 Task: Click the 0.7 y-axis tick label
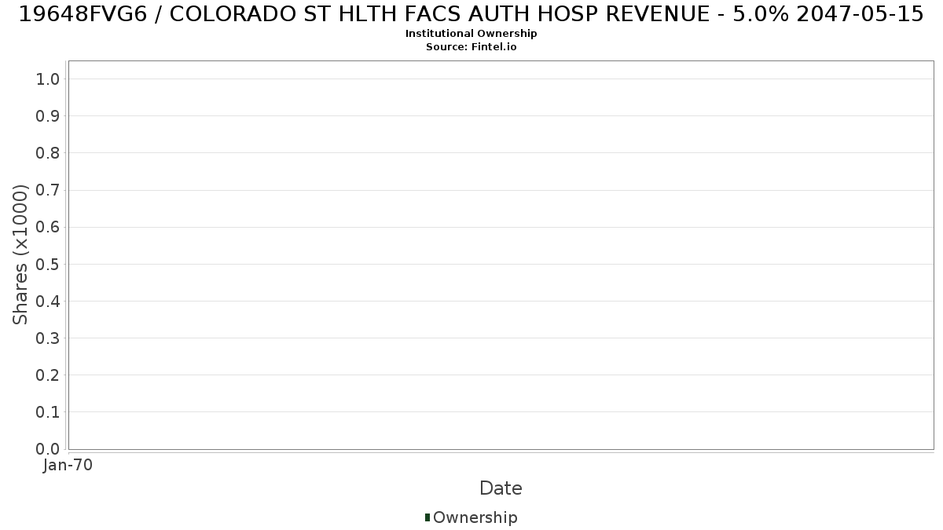coord(48,190)
